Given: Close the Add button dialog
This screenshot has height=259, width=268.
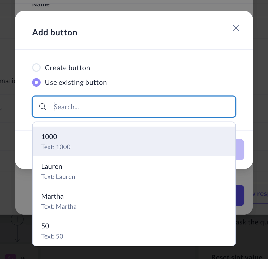Looking at the screenshot, I should click(x=236, y=28).
